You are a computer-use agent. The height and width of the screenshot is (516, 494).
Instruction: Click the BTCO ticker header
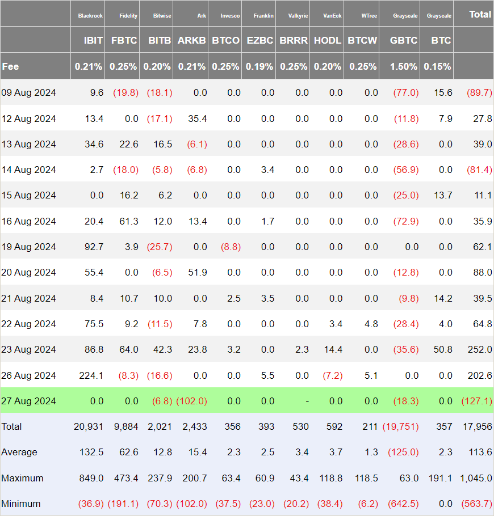click(x=226, y=40)
